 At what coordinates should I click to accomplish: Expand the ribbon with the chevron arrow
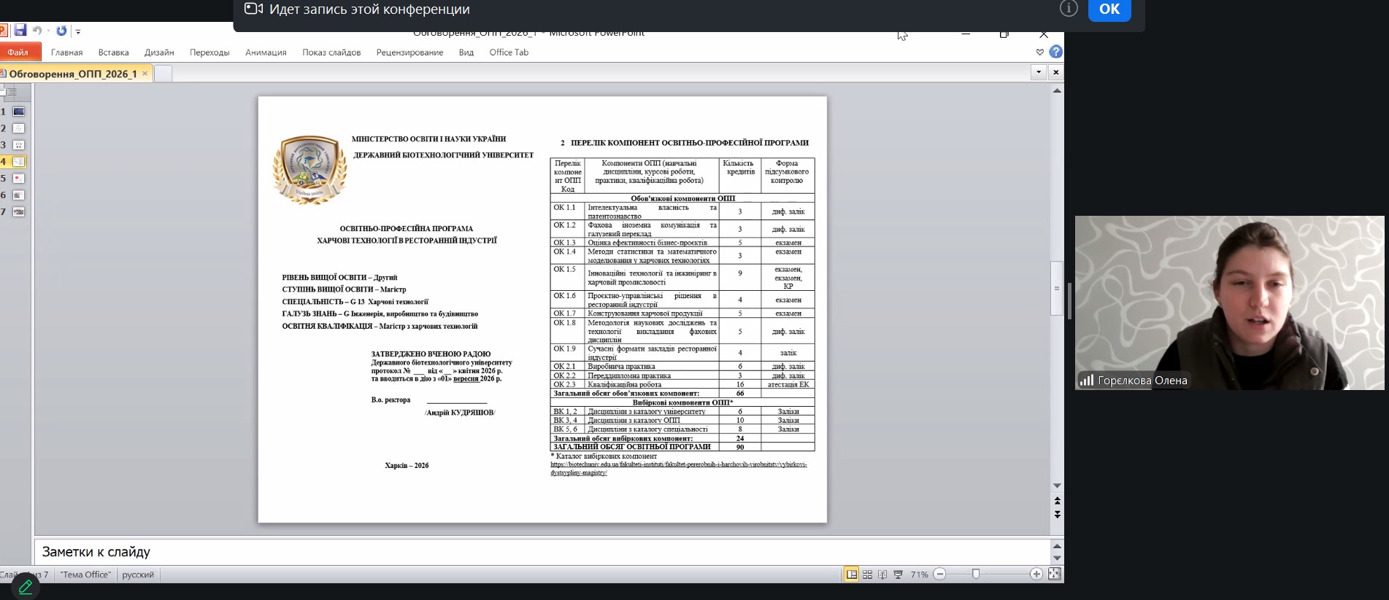[x=1039, y=52]
